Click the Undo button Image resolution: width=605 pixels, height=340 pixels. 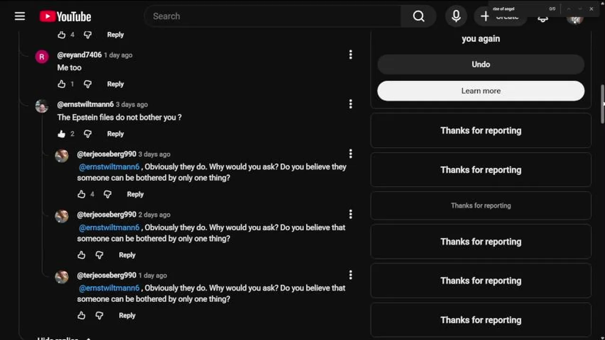click(480, 64)
